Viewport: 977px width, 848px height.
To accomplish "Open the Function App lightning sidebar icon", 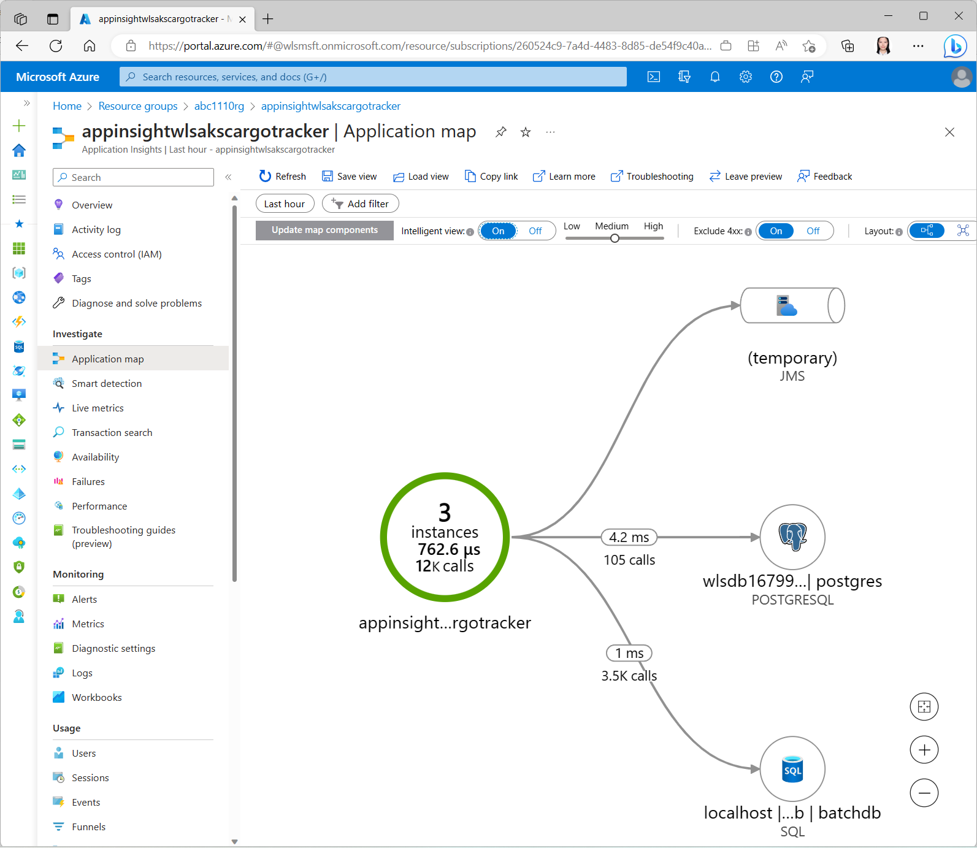I will [19, 322].
